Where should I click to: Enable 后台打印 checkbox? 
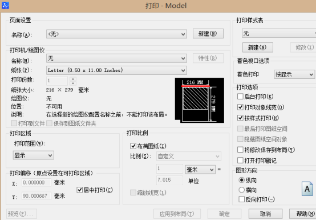pyautogui.click(x=241, y=97)
